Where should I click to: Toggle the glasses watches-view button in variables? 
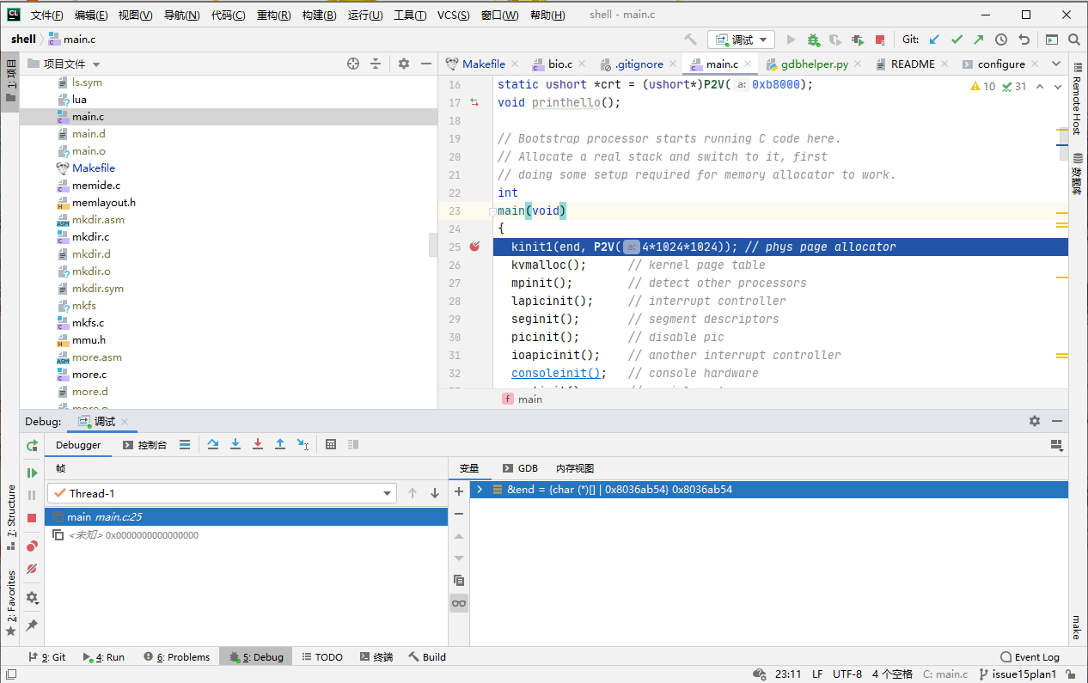point(459,603)
